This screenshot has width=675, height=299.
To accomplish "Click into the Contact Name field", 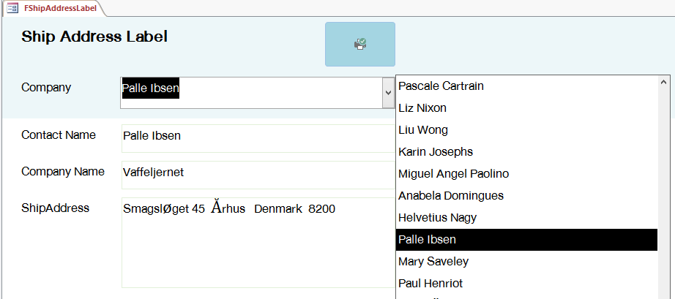I will pos(256,136).
